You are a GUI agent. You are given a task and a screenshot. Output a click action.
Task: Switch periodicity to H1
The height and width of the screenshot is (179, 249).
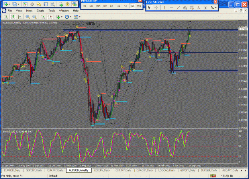click(112, 6)
